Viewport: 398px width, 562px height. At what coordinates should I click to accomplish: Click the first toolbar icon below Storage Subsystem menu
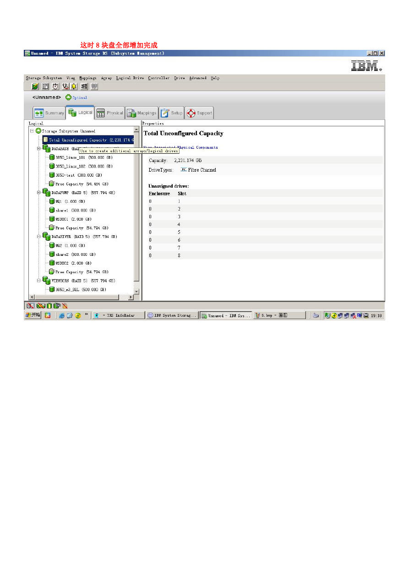tap(35, 86)
